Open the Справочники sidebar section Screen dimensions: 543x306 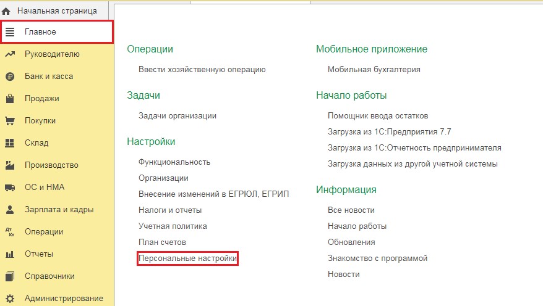click(49, 276)
